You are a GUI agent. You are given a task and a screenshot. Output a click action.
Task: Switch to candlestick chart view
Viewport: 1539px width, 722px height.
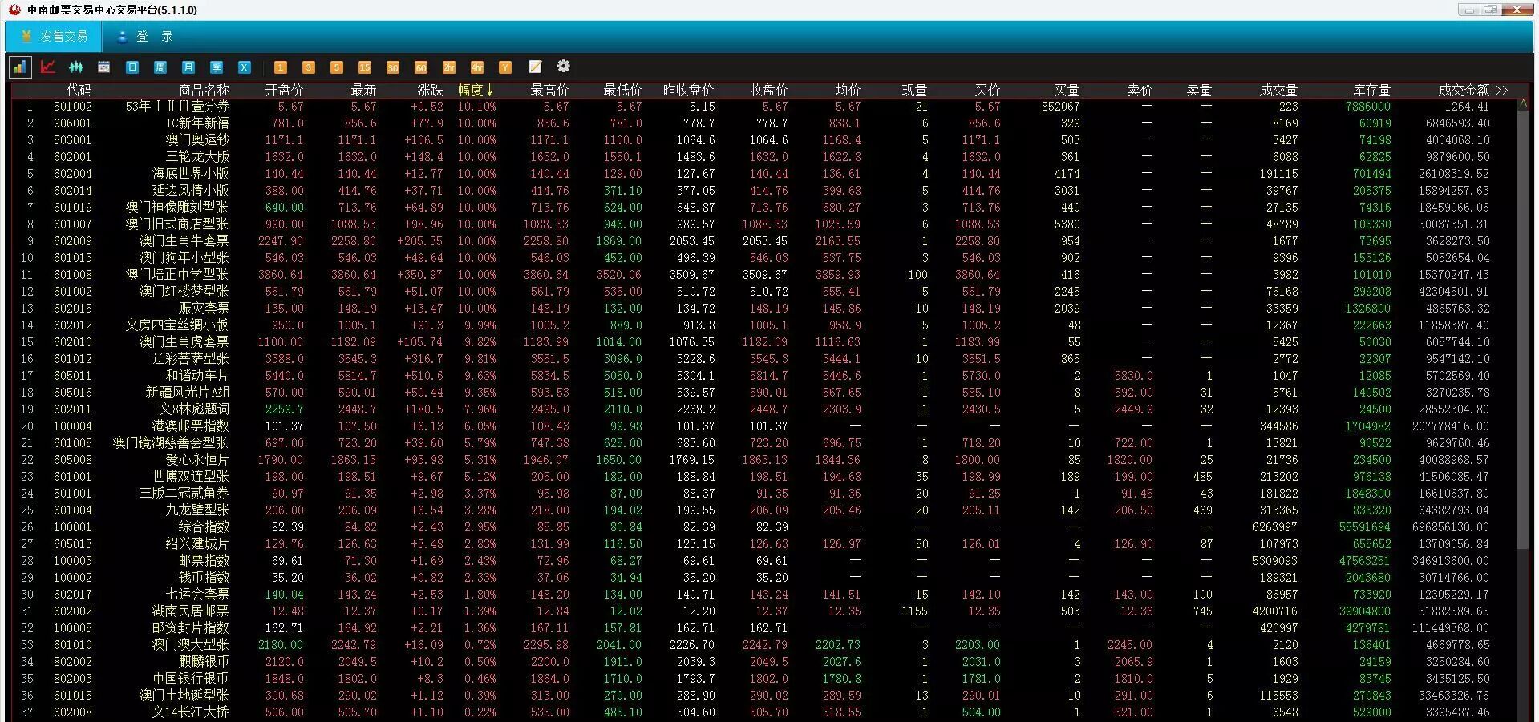tap(76, 67)
